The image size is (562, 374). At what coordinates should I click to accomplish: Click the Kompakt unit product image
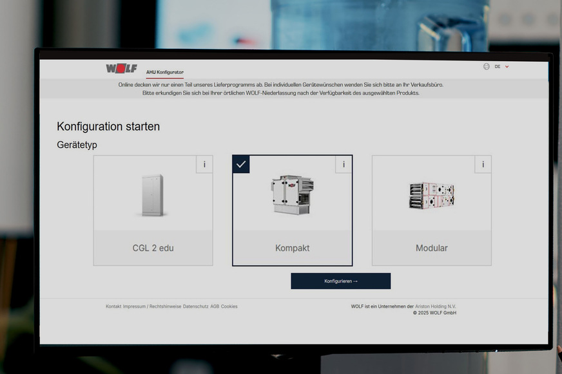tap(292, 195)
